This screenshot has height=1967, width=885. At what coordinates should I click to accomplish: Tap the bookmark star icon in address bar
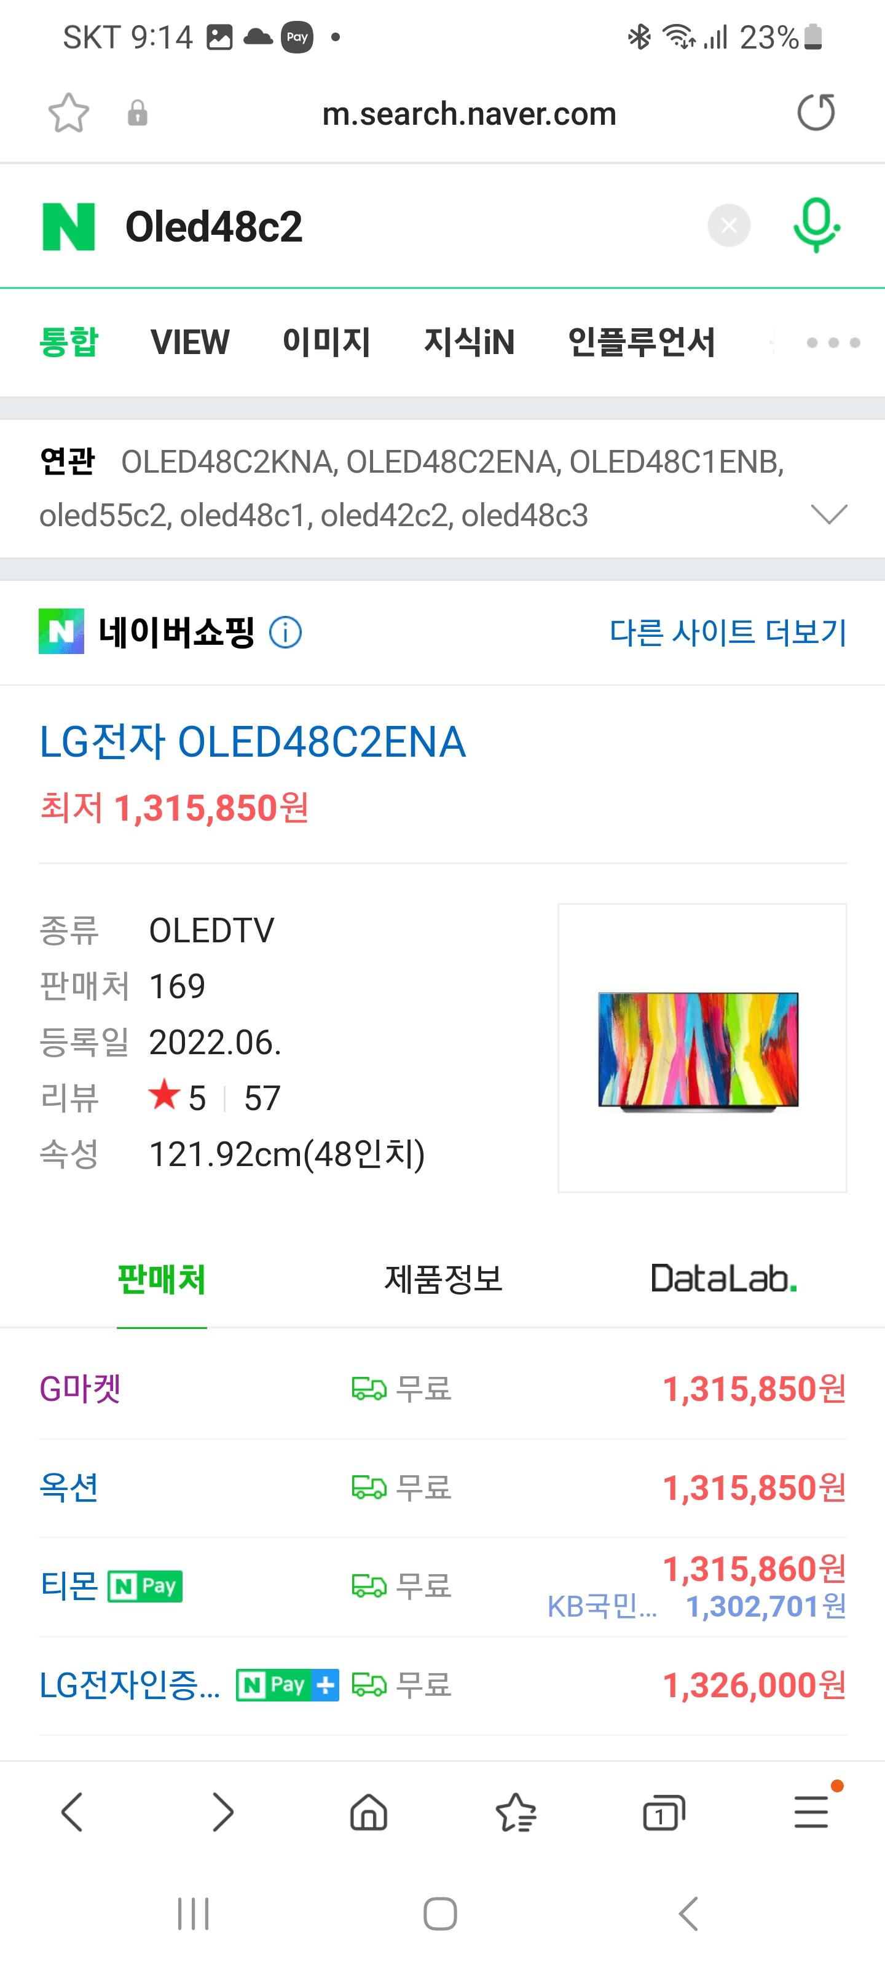coord(69,113)
